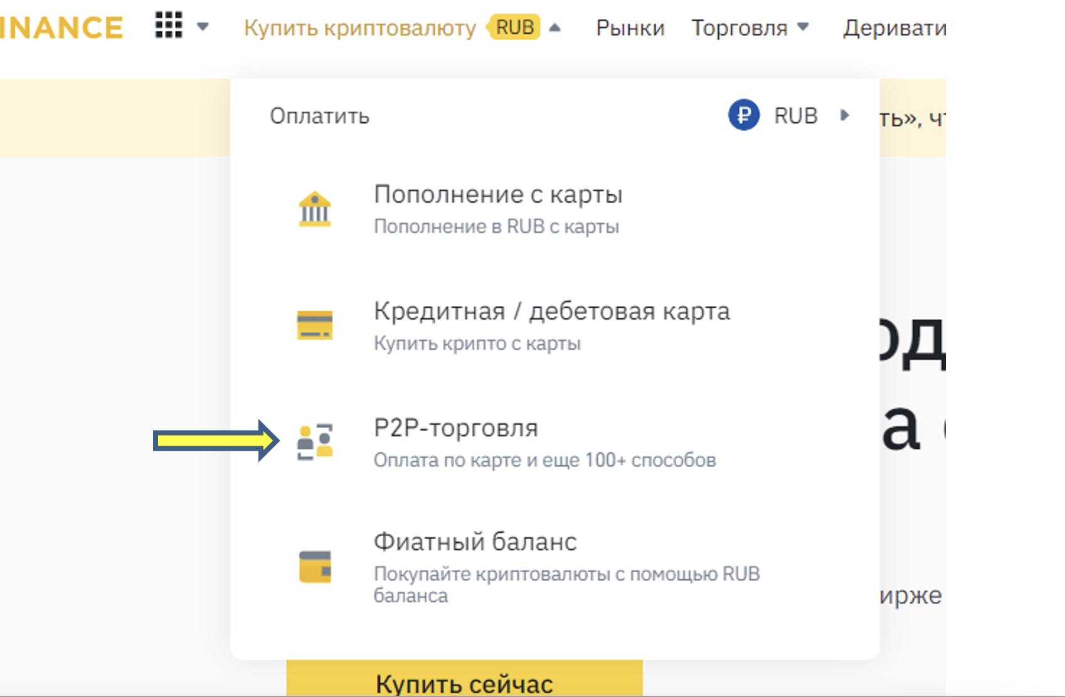This screenshot has height=697, width=1065.
Task: Click the Binance logo
Action: [x=61, y=28]
